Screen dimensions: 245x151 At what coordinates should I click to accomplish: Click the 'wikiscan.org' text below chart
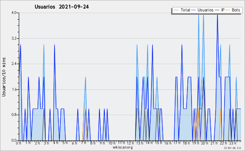click(122, 147)
